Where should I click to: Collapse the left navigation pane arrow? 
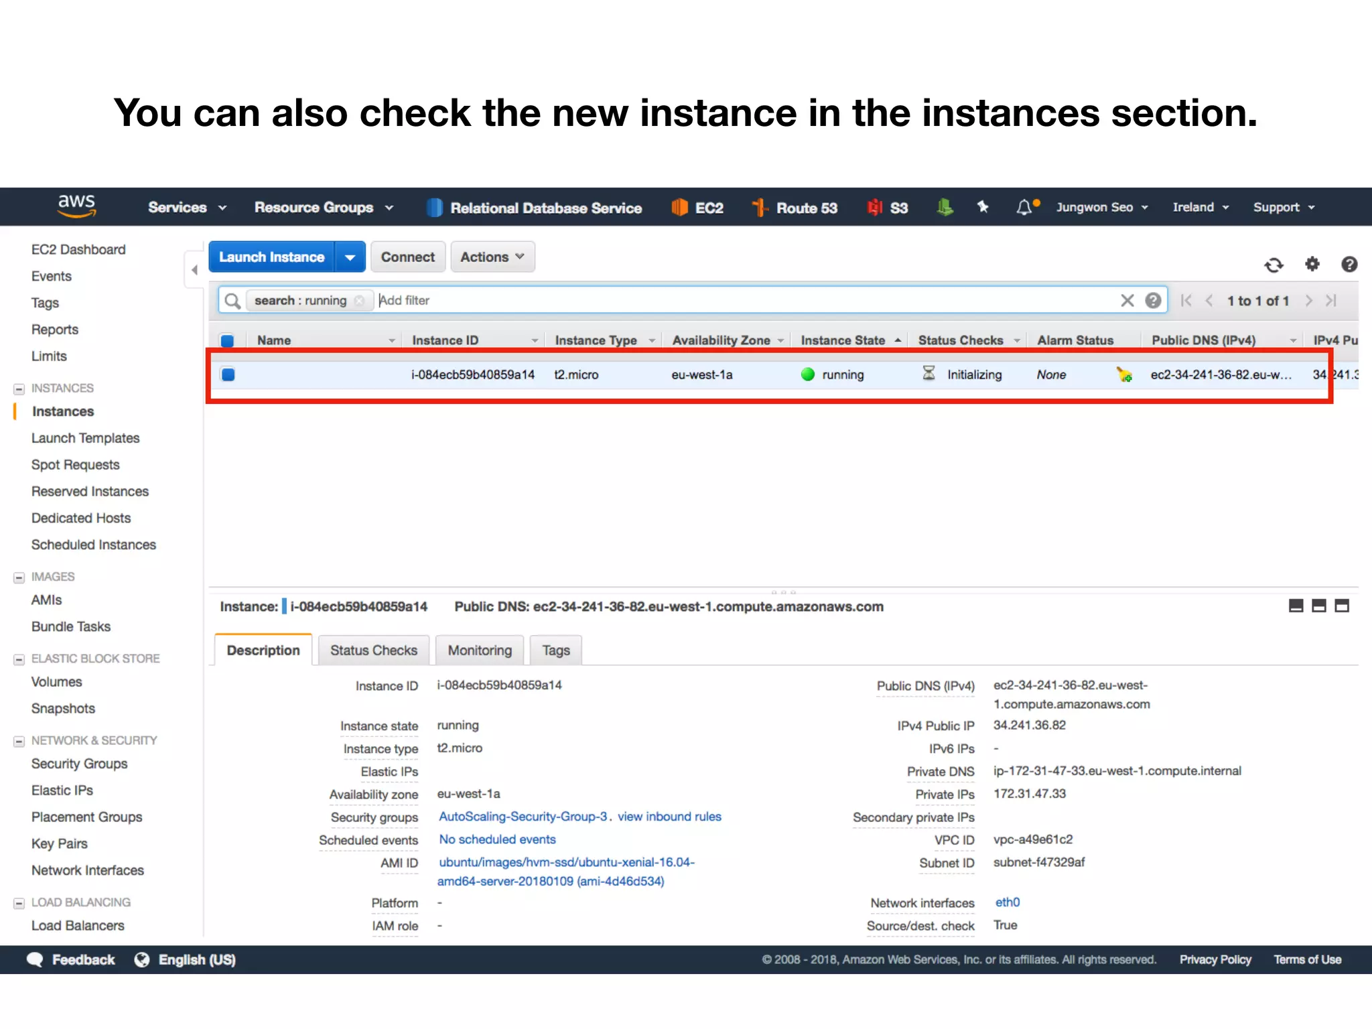click(194, 270)
